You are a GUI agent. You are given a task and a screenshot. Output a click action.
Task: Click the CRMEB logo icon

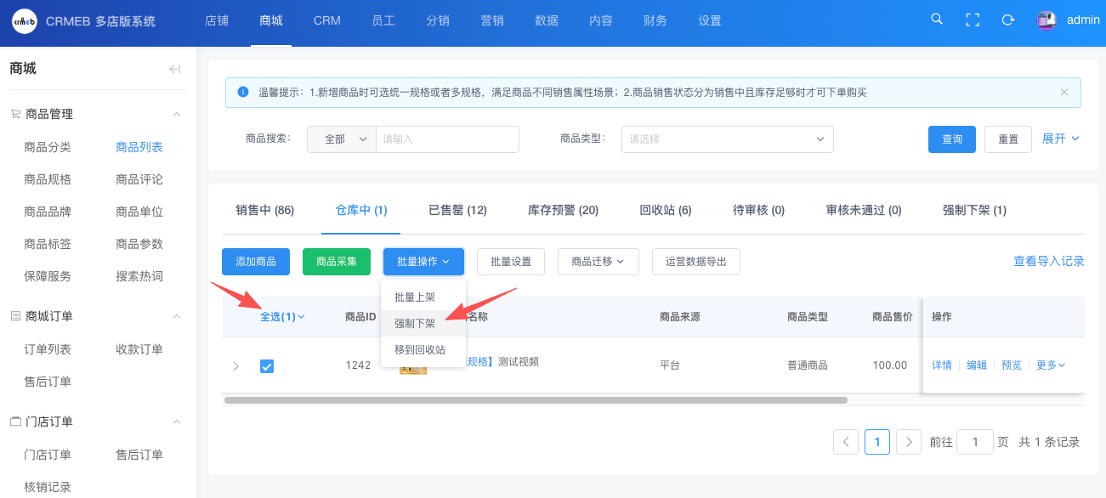pos(24,21)
